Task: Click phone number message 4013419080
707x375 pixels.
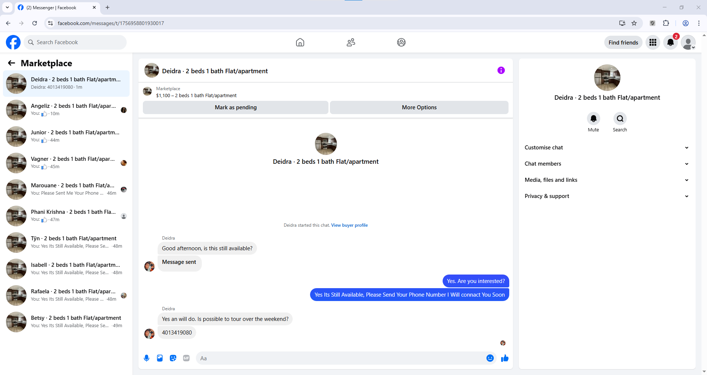Action: click(177, 333)
